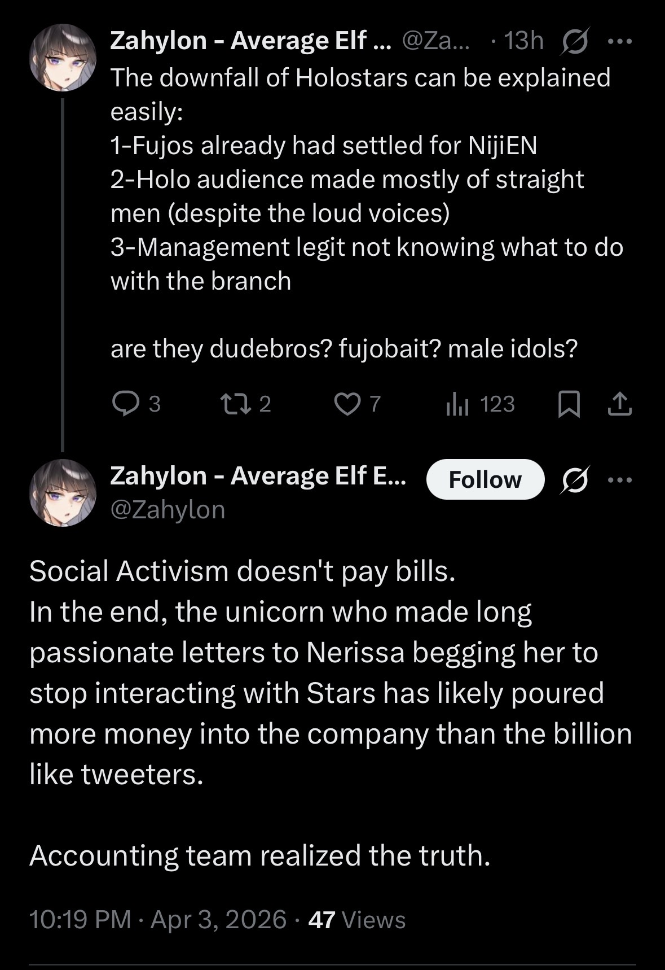Screen dimensions: 665x970
Task: Open the 10:19 PM Apr 3, 2026 timestamp
Action: (158, 919)
